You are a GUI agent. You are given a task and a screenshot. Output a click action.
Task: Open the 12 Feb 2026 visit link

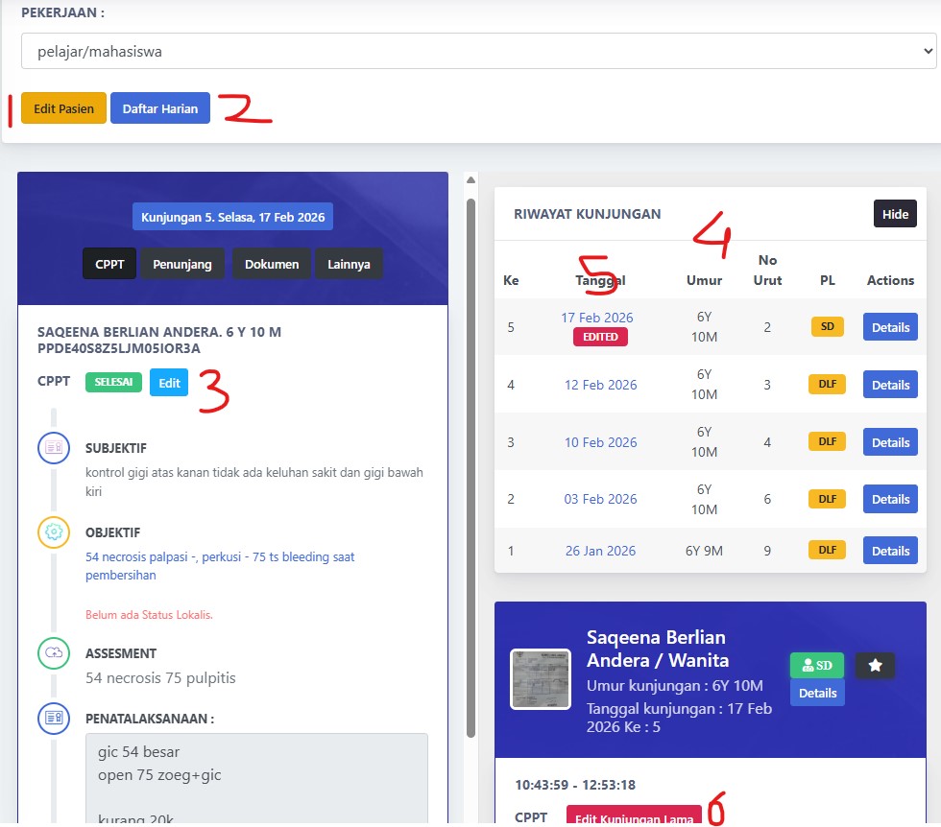point(600,385)
